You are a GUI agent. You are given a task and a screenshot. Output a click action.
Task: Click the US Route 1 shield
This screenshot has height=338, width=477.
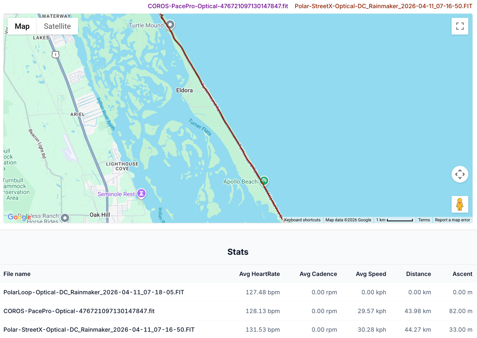click(x=55, y=55)
